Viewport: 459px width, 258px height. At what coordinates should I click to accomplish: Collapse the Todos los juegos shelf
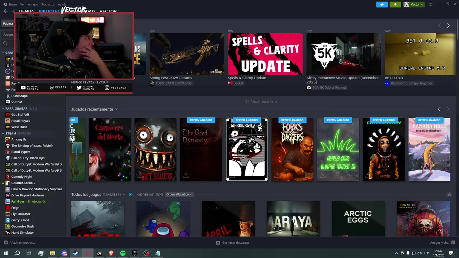pos(449,195)
